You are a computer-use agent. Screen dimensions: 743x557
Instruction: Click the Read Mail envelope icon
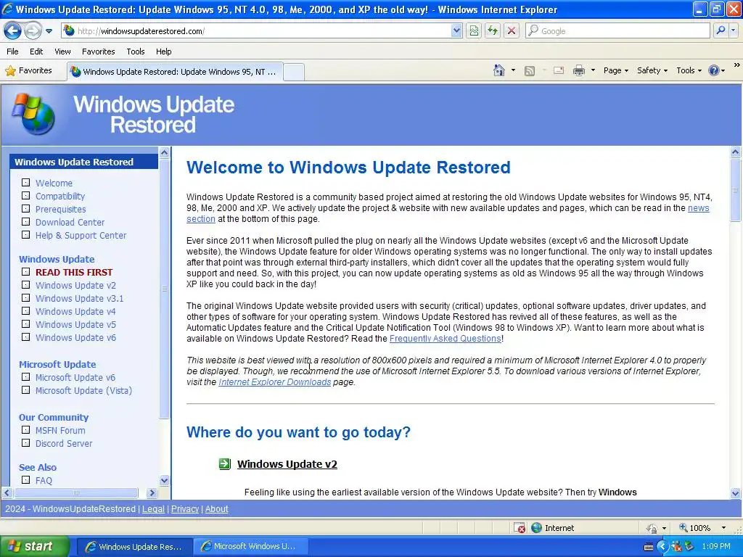coord(559,70)
